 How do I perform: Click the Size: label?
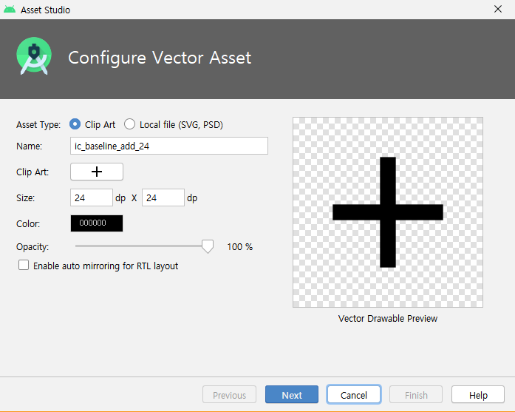tap(25, 198)
